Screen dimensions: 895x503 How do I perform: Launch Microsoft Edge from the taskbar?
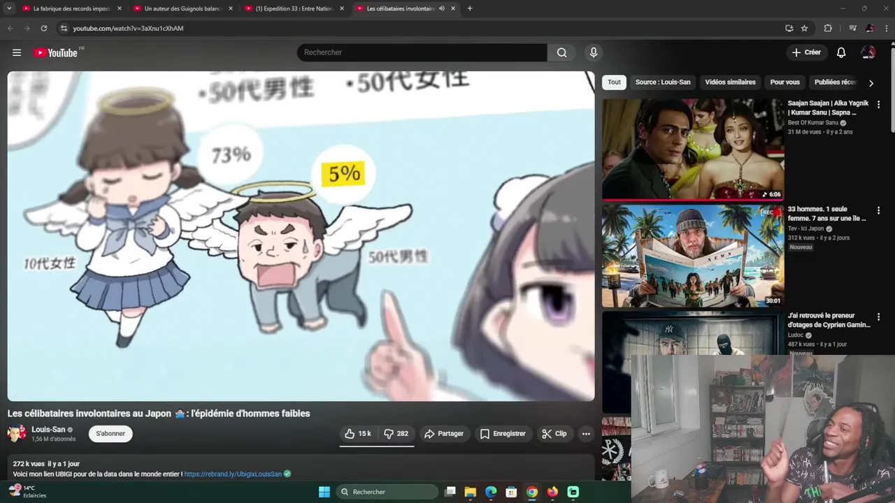491,492
